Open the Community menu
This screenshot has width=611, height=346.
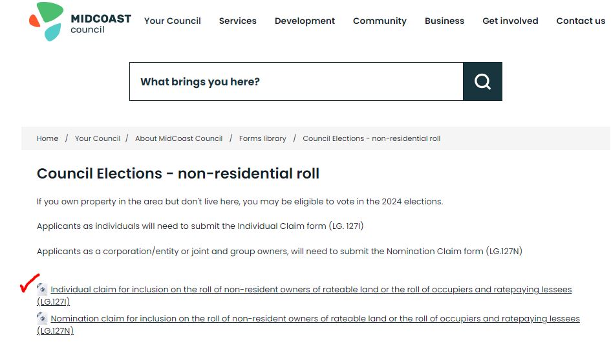point(380,21)
